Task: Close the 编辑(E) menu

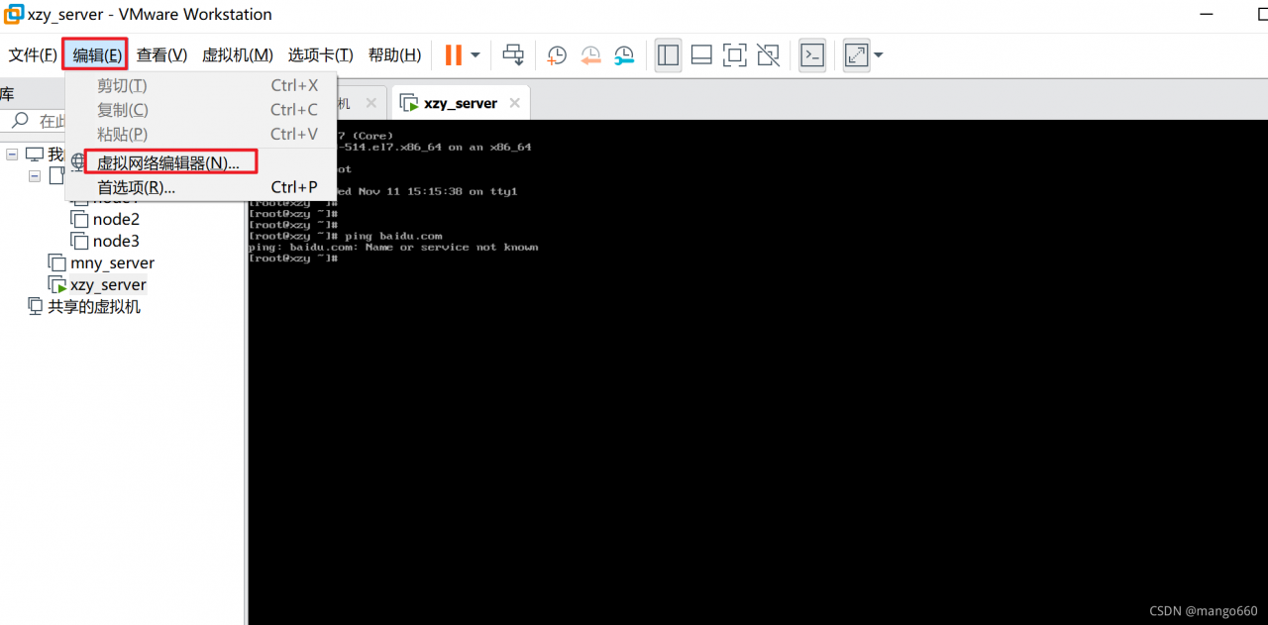Action: [96, 55]
